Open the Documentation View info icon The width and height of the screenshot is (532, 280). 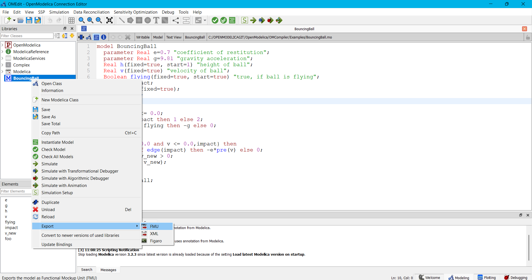(x=104, y=37)
